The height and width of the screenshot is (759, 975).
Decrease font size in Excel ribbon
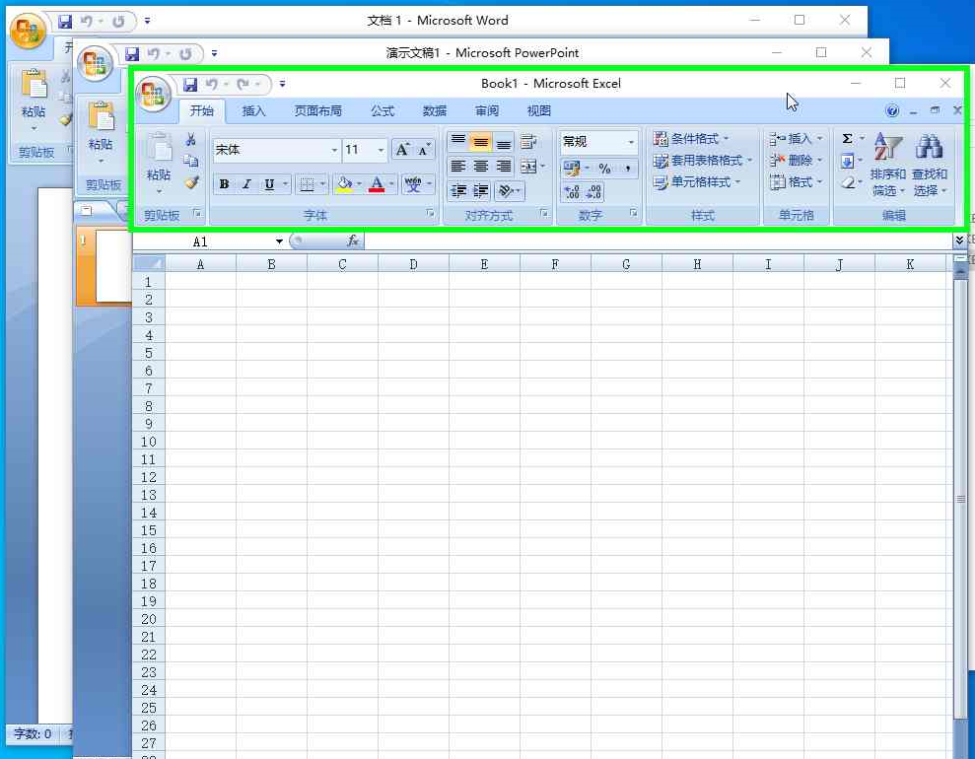(424, 149)
